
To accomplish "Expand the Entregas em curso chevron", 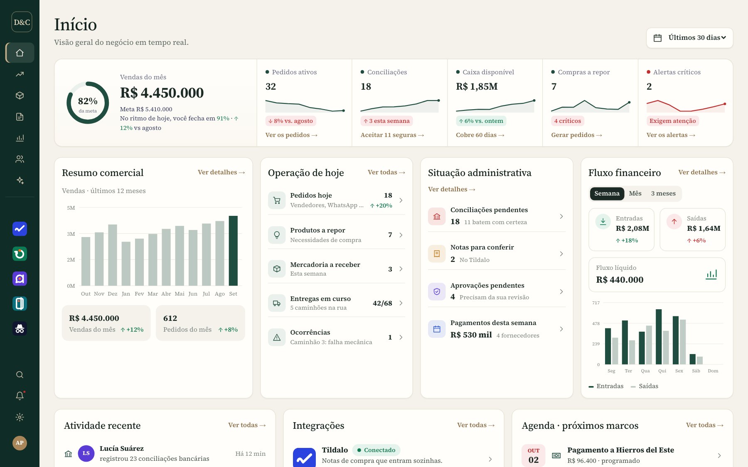I will coord(401,303).
